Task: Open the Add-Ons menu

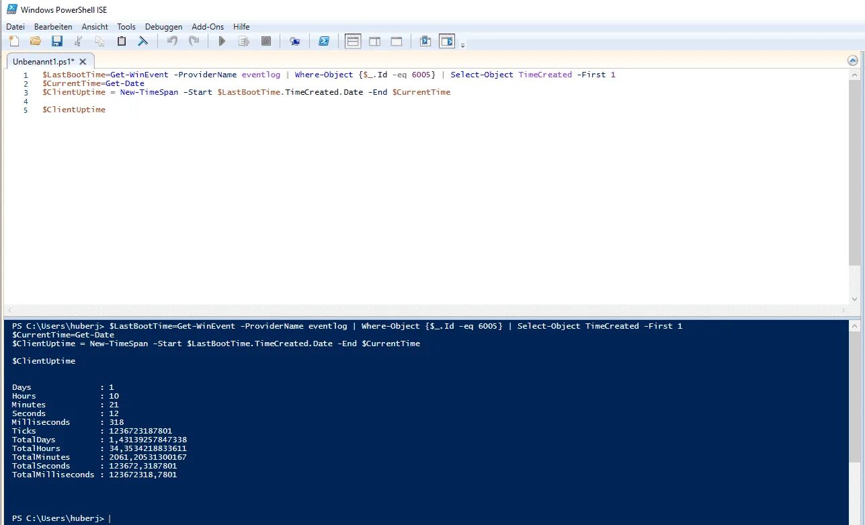Action: coord(208,27)
